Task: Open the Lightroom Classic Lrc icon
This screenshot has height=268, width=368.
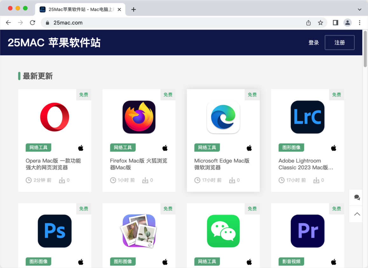Action: pyautogui.click(x=307, y=117)
